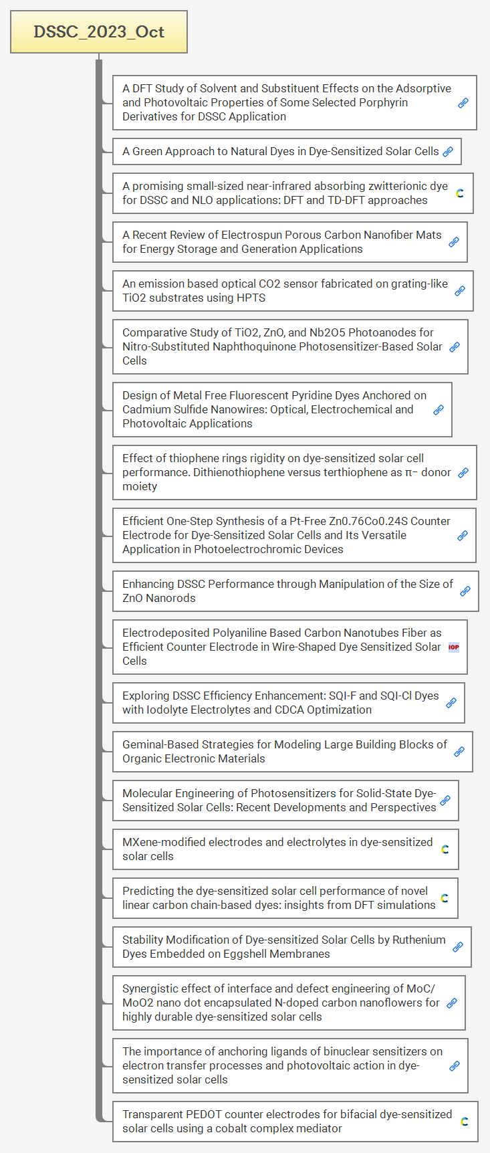Select the DSSC_2023_Oct root node
The height and width of the screenshot is (1153, 490).
pyautogui.click(x=99, y=32)
